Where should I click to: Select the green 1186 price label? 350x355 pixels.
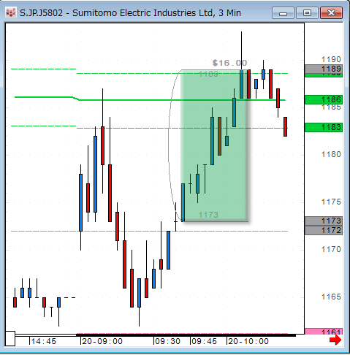pyautogui.click(x=324, y=99)
